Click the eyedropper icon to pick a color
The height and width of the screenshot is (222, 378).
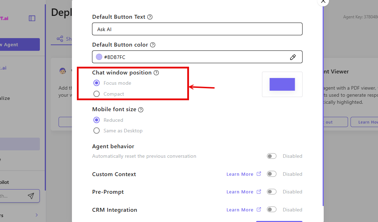[x=293, y=57]
